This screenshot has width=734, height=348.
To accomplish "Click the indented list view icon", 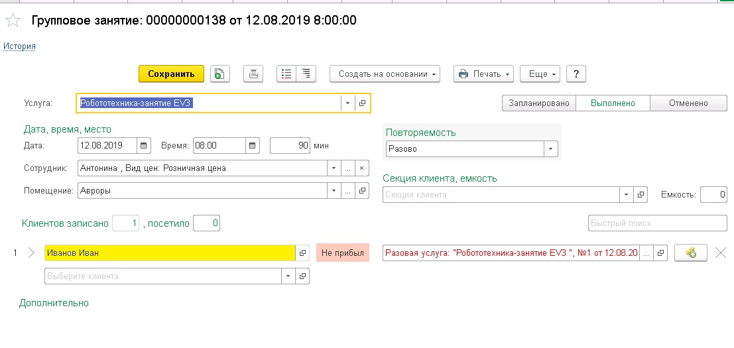I will tap(306, 74).
